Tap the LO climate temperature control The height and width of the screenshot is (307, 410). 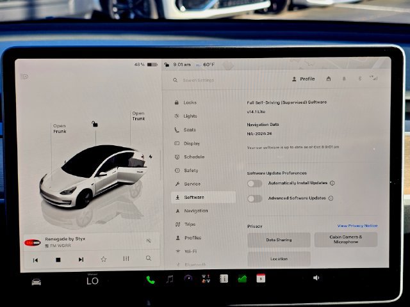point(92,281)
